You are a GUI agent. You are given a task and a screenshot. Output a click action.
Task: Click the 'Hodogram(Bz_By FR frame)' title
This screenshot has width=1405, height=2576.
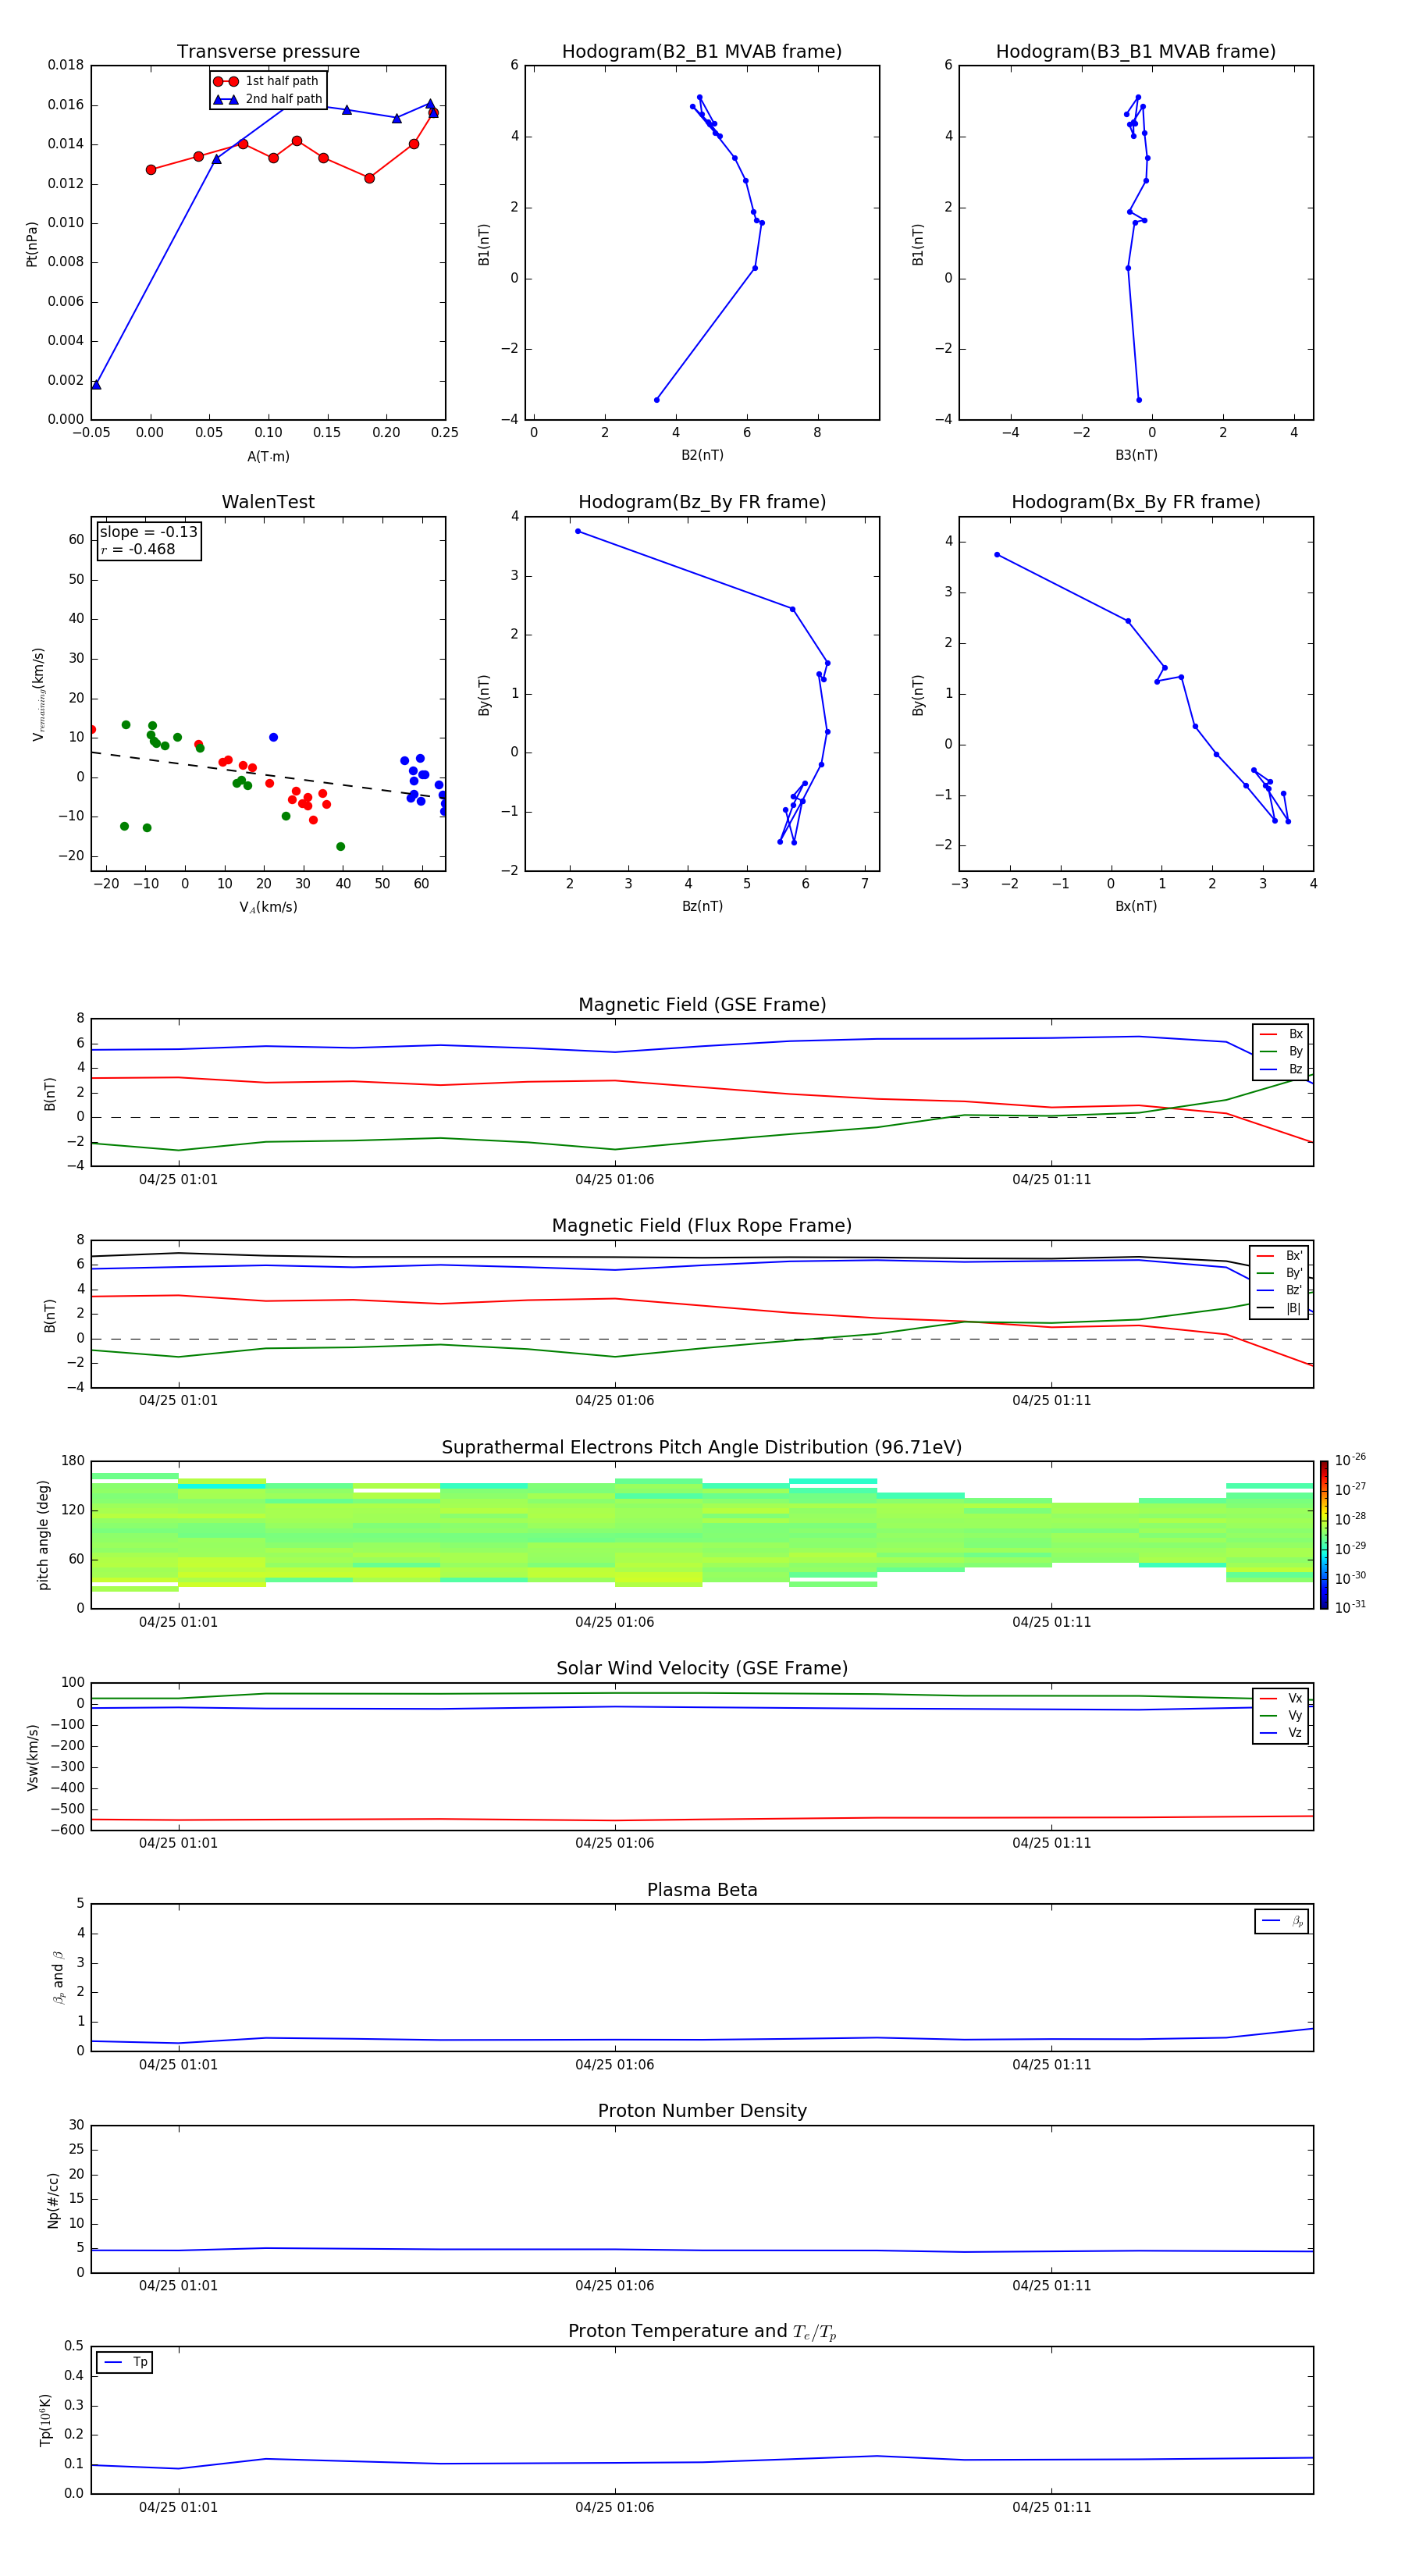click(x=702, y=502)
